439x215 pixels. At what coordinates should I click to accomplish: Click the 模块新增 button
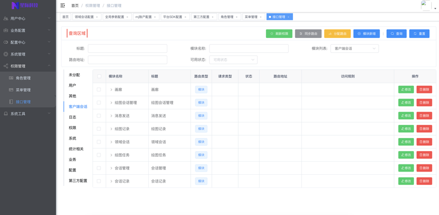(x=367, y=34)
